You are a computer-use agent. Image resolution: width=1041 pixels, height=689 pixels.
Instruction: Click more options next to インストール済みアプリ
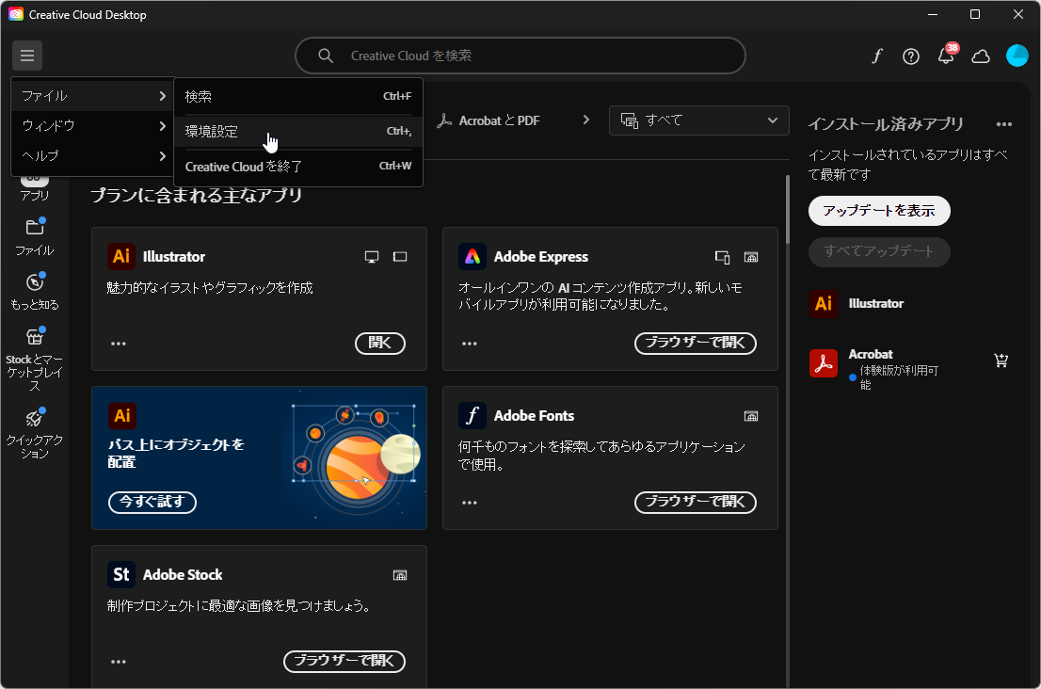1003,123
